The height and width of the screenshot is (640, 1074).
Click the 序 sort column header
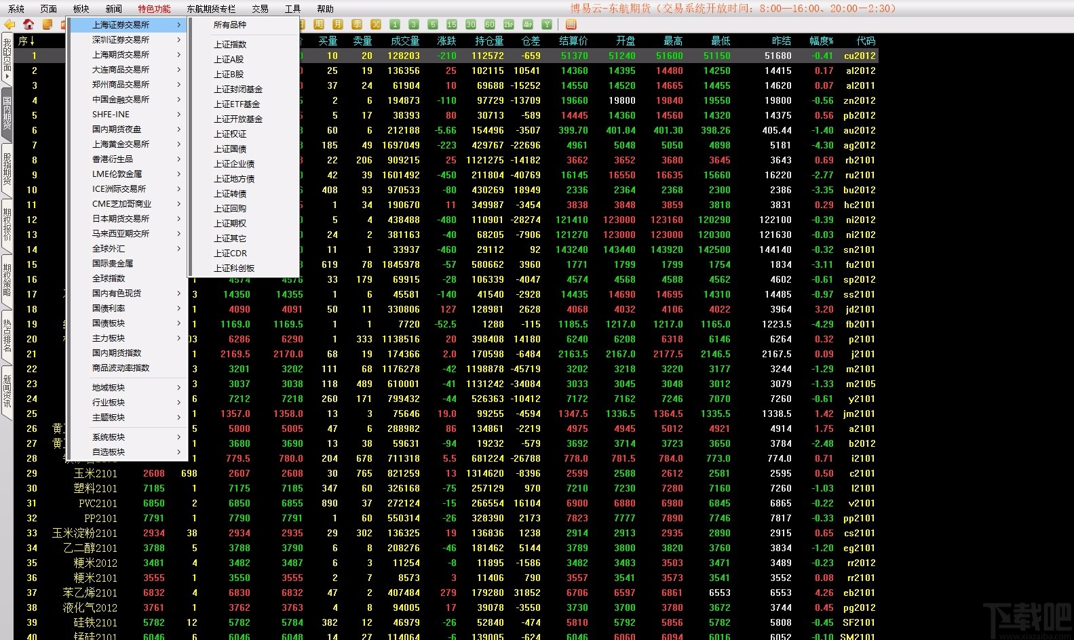tap(26, 41)
